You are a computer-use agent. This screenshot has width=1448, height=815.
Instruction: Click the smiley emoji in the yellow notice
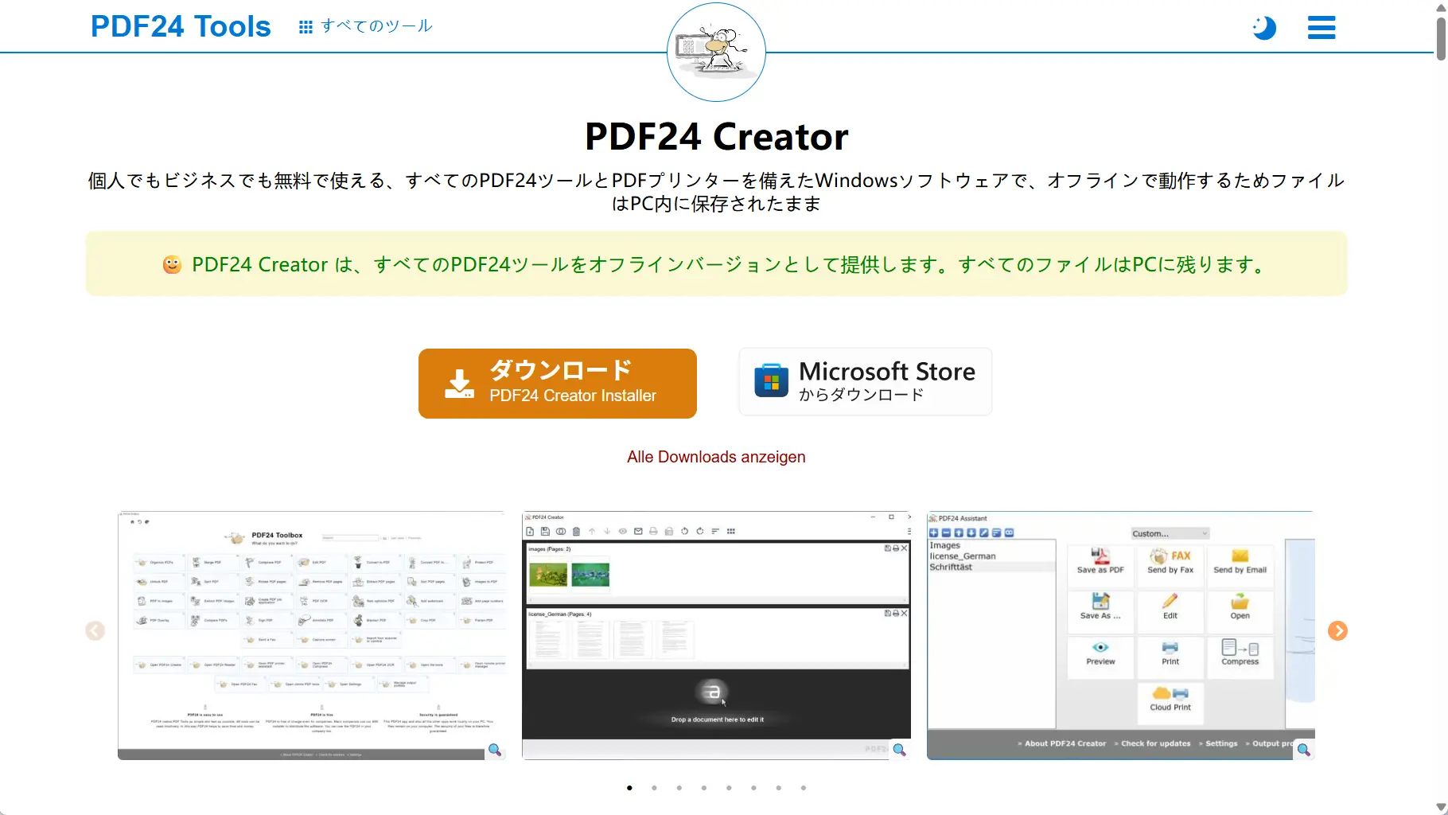[x=172, y=265]
